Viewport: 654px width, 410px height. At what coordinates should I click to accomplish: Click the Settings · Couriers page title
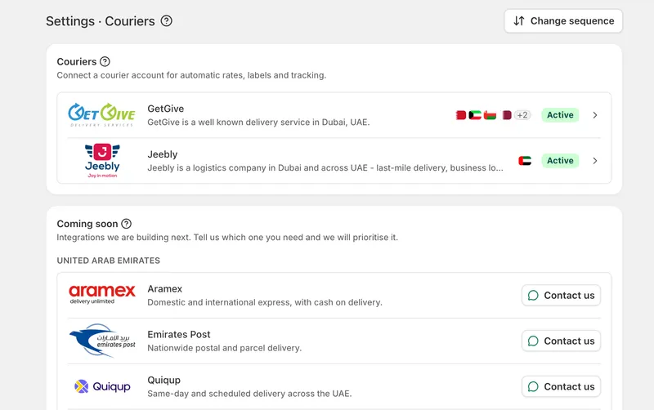coord(101,21)
